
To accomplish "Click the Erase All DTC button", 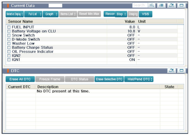I will pos(20,79).
